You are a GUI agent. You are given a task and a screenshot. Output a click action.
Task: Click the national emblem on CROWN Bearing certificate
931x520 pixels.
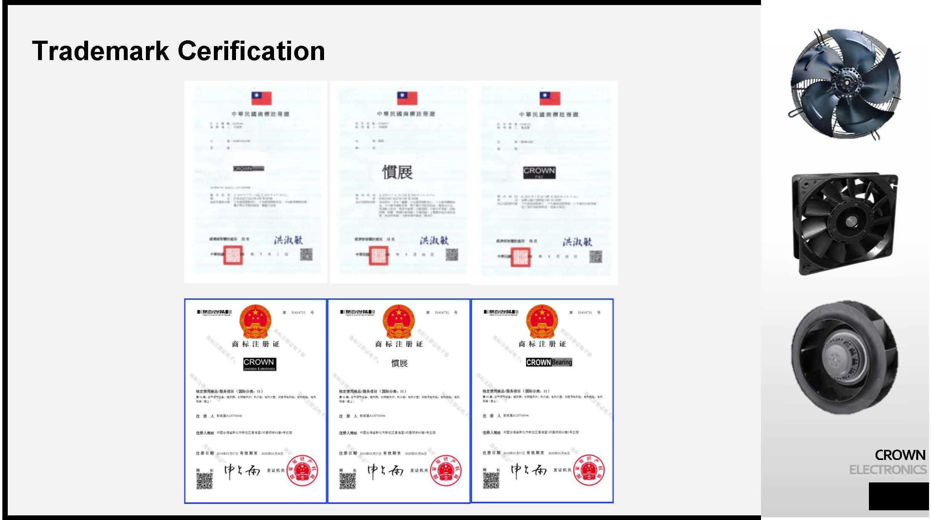click(x=542, y=322)
